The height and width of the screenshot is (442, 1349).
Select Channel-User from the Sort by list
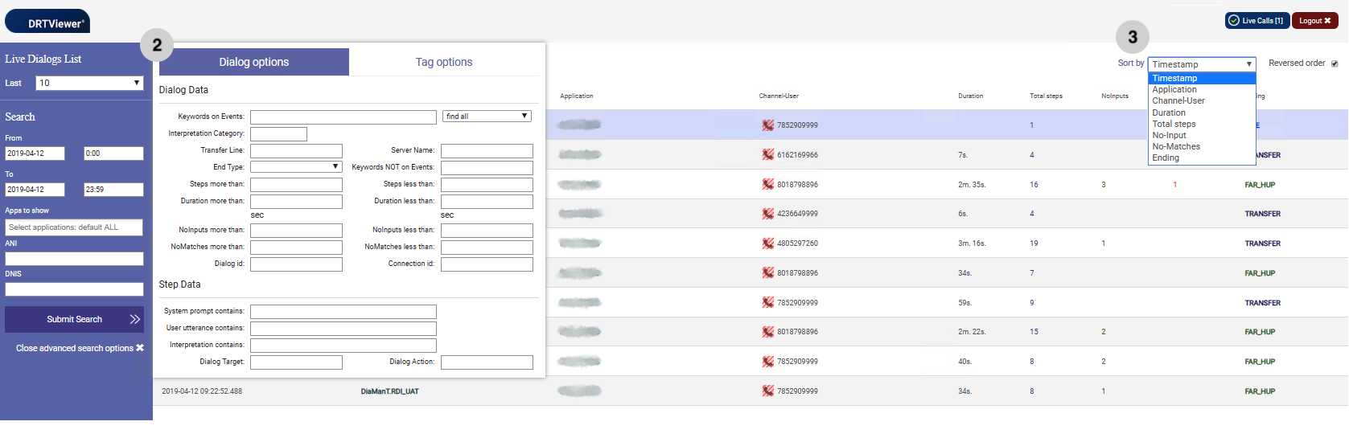(1178, 101)
